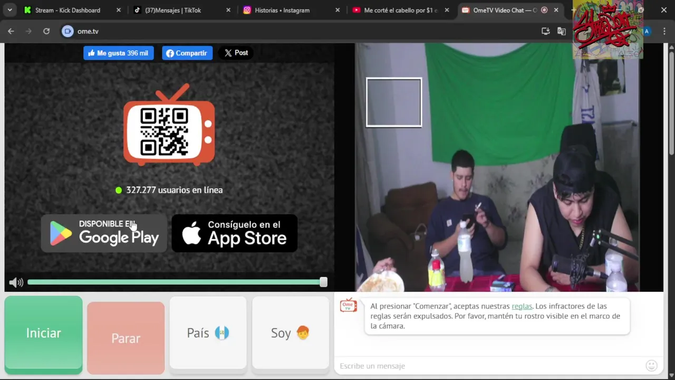The height and width of the screenshot is (380, 675).
Task: Close the TikTok Mensajes tab
Action: [228, 10]
